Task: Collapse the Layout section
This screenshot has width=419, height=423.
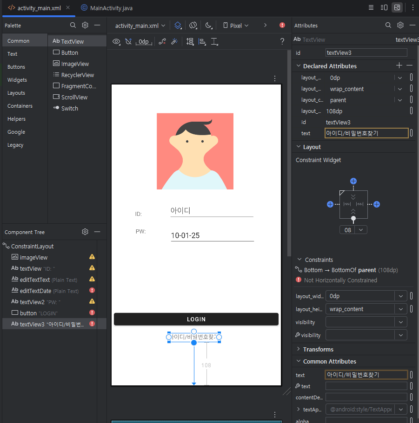Action: coord(299,146)
